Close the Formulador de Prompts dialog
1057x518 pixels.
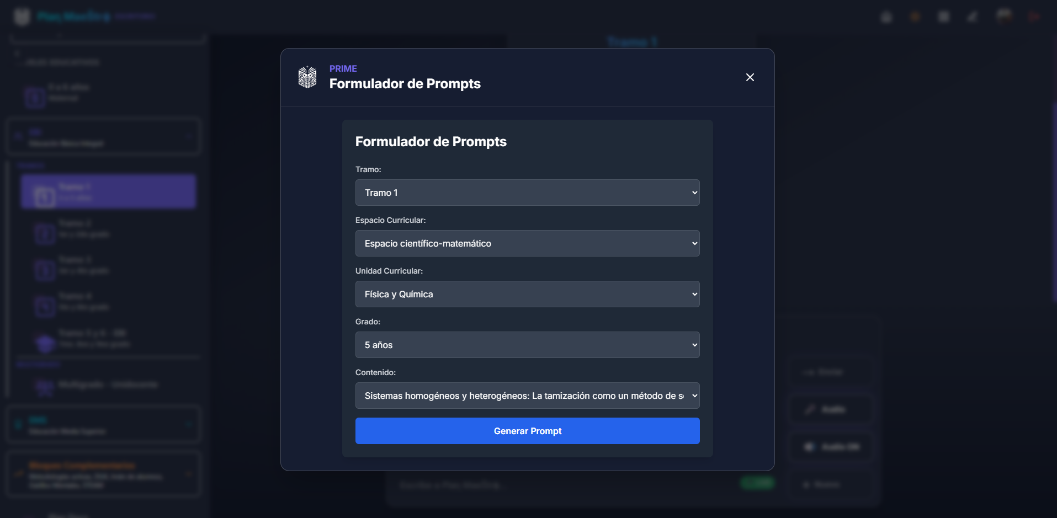[x=750, y=77]
